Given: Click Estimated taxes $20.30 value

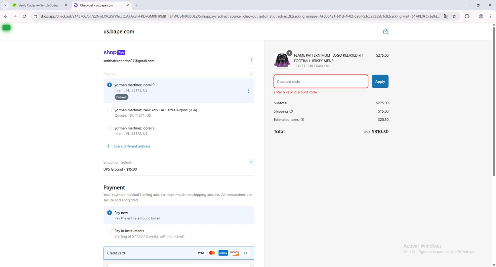Looking at the screenshot, I should tap(383, 120).
